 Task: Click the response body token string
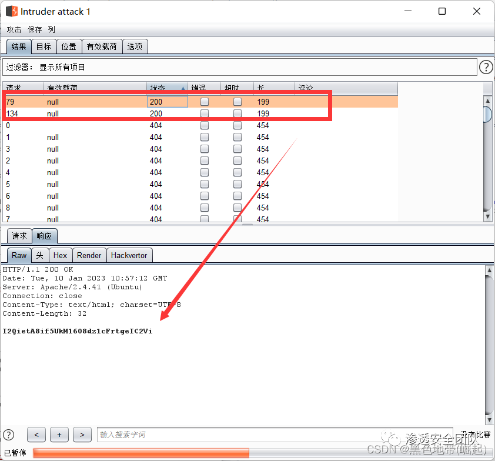[78, 331]
